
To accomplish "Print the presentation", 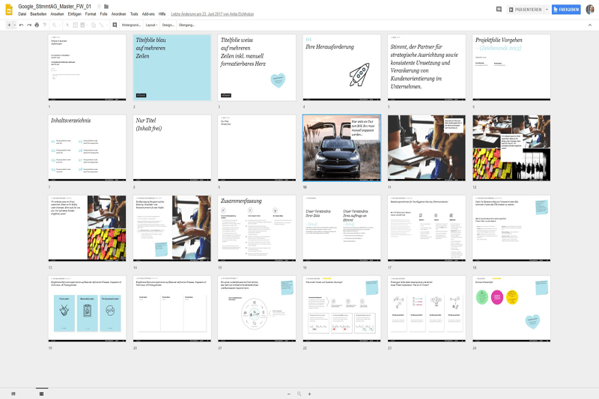I will 37,25.
